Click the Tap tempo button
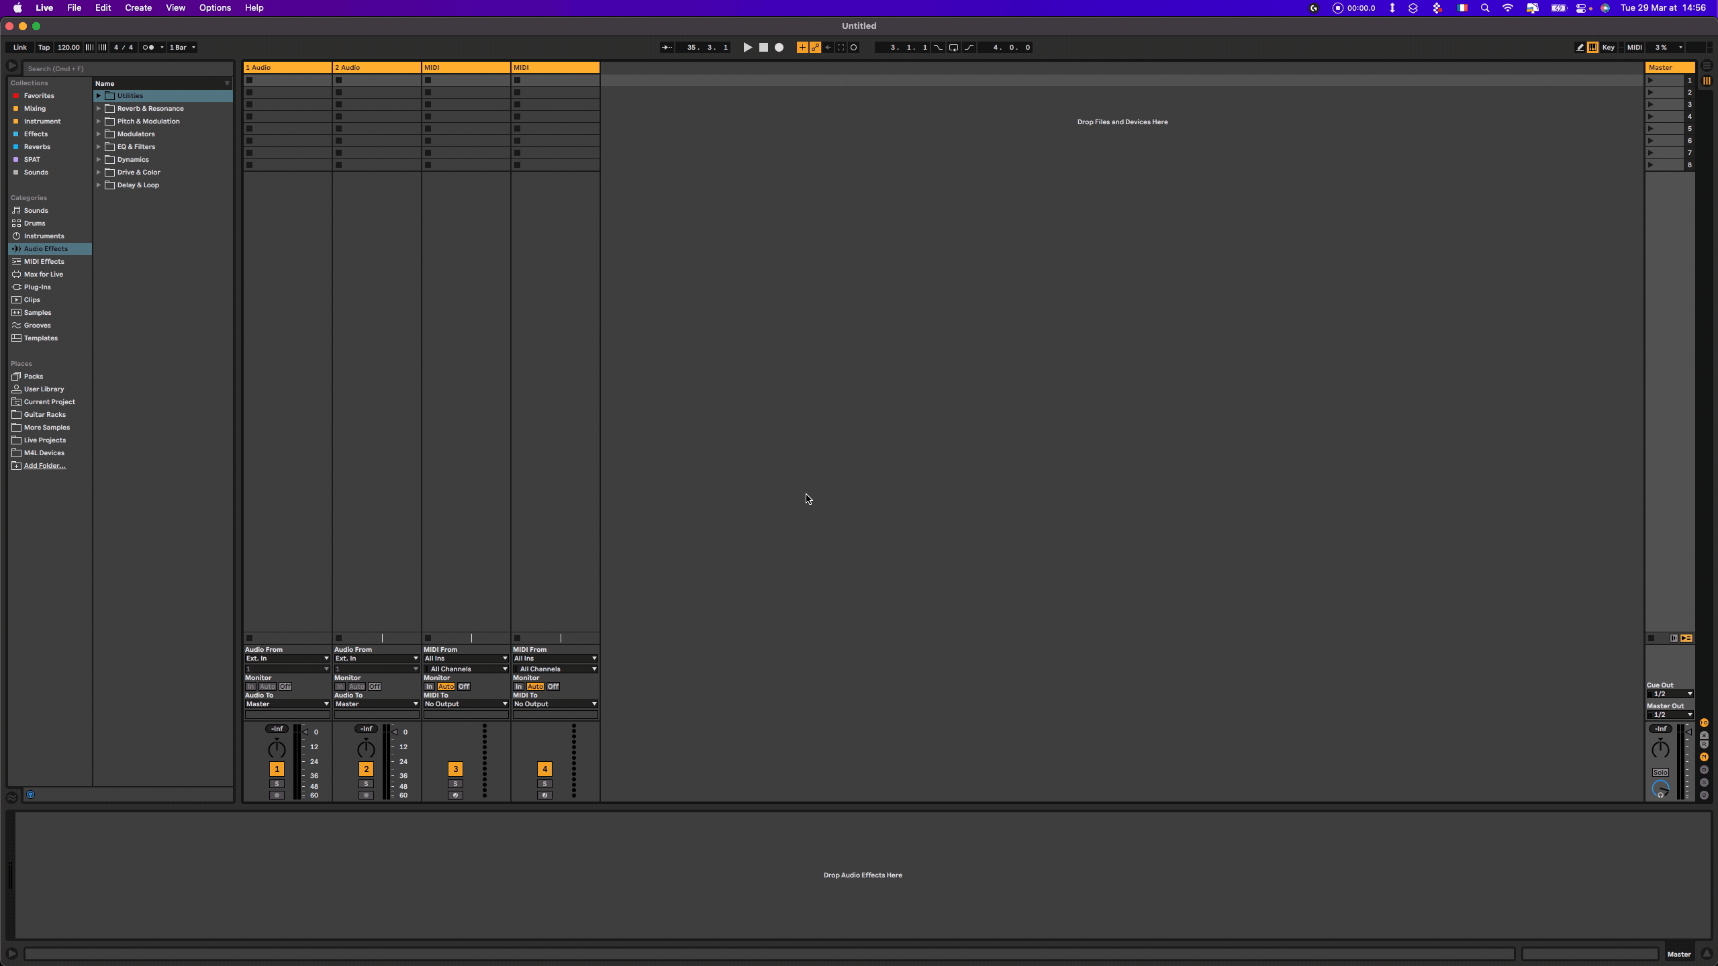The height and width of the screenshot is (966, 1718). pos(44,48)
